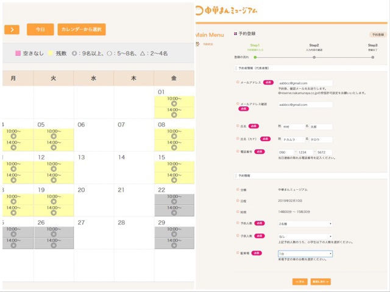Choose the grey 14:00 slot on Tuesday 26
This screenshot has height=292, width=390.
(54, 243)
